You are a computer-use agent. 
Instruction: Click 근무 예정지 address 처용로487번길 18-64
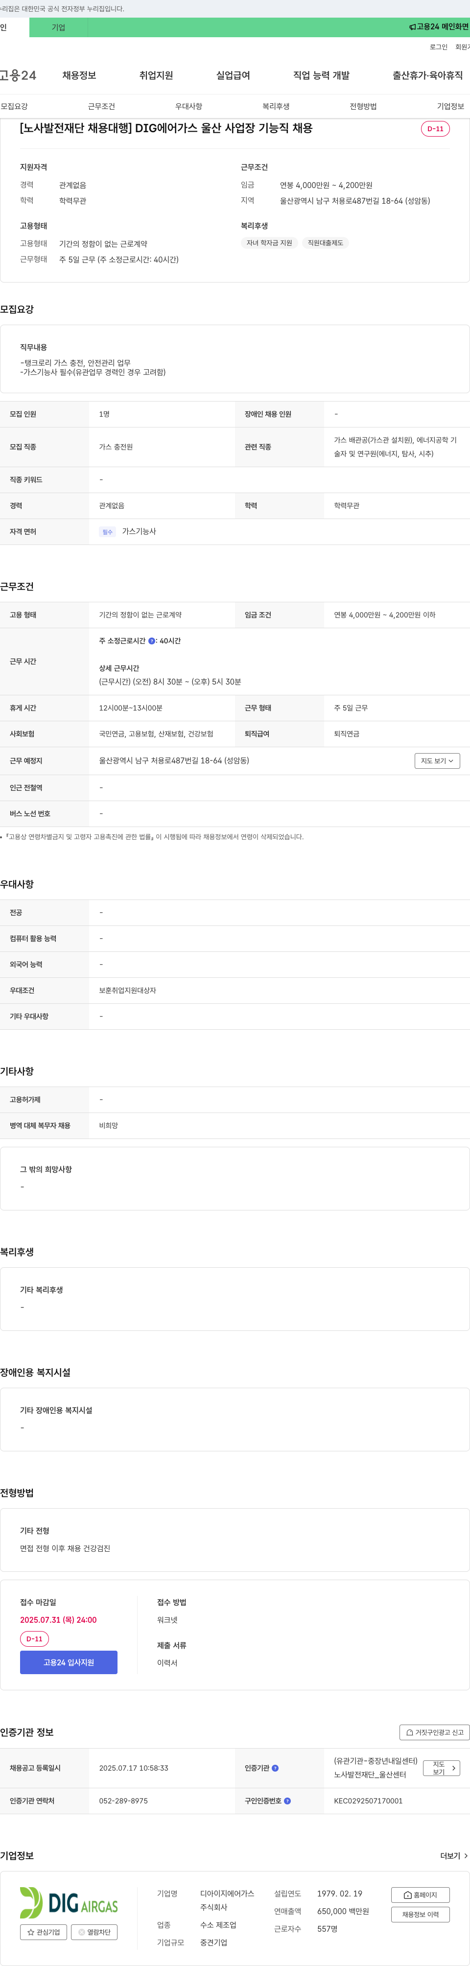174,761
